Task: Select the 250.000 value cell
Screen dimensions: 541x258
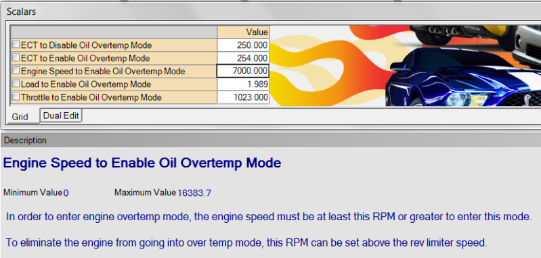Action: tap(243, 45)
